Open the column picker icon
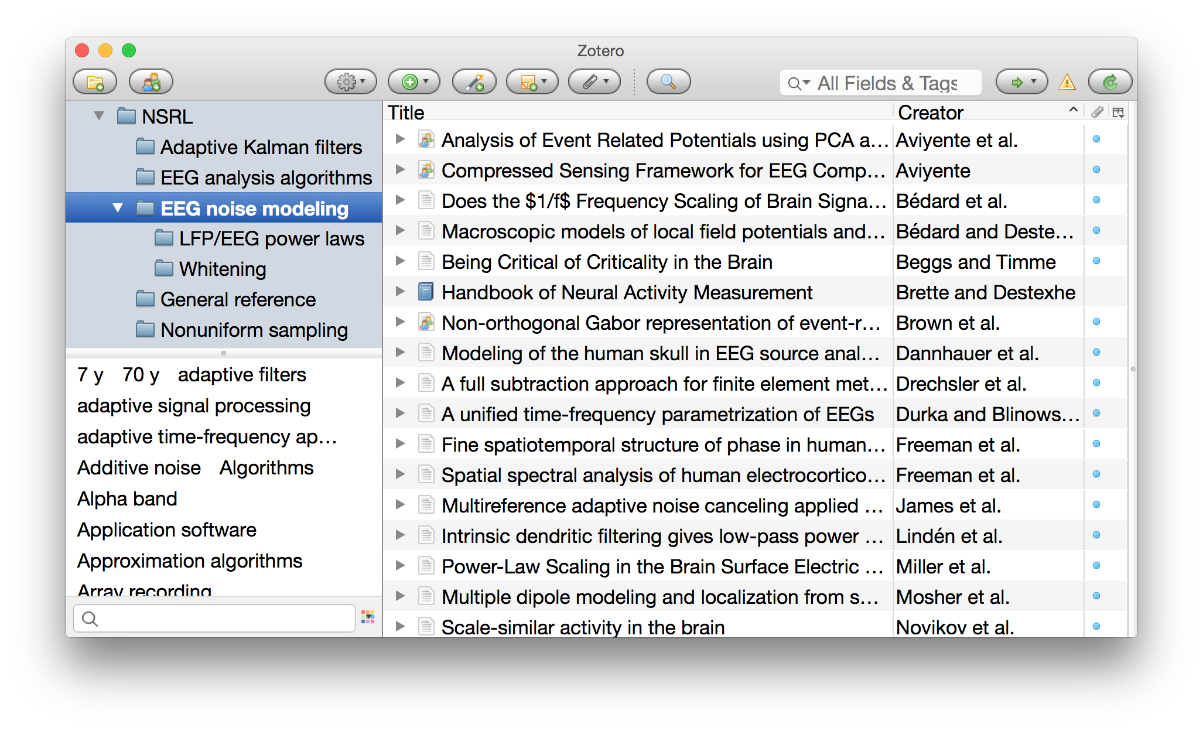This screenshot has width=1203, height=731. 1118,112
